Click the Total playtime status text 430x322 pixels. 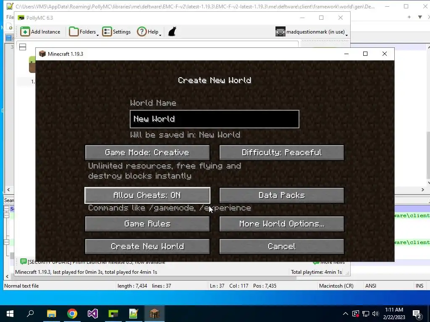coord(317,272)
